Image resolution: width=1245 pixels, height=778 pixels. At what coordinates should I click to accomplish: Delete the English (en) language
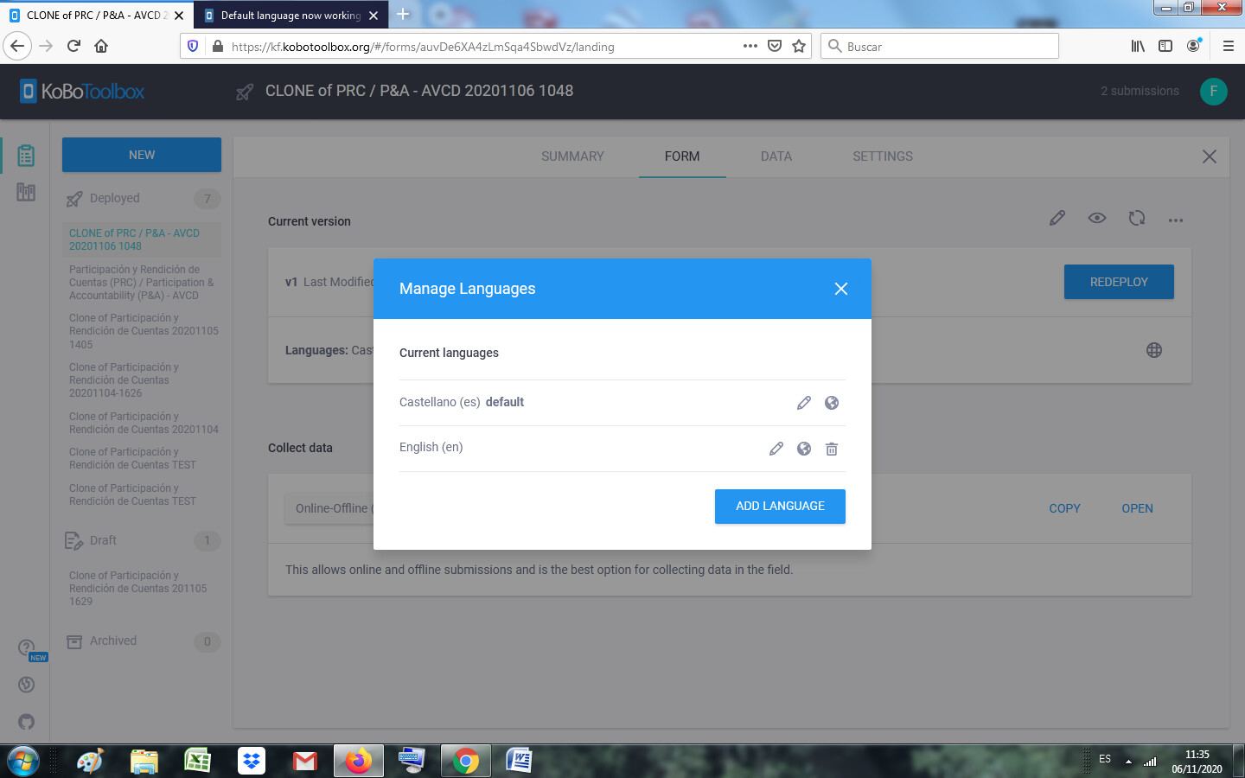click(832, 449)
